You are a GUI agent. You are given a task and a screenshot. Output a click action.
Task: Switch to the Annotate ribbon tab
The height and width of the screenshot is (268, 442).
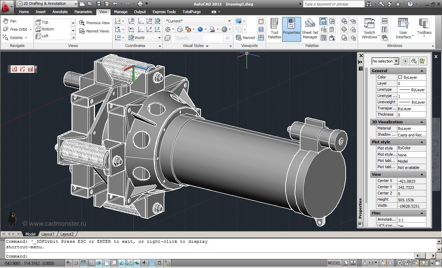[x=60, y=12]
